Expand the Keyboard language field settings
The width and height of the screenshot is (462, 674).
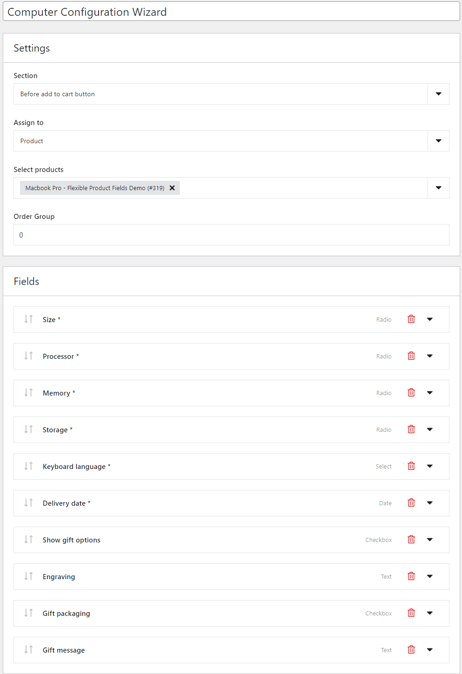pyautogui.click(x=430, y=466)
